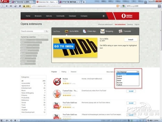Click the Search extension input field

33,31
